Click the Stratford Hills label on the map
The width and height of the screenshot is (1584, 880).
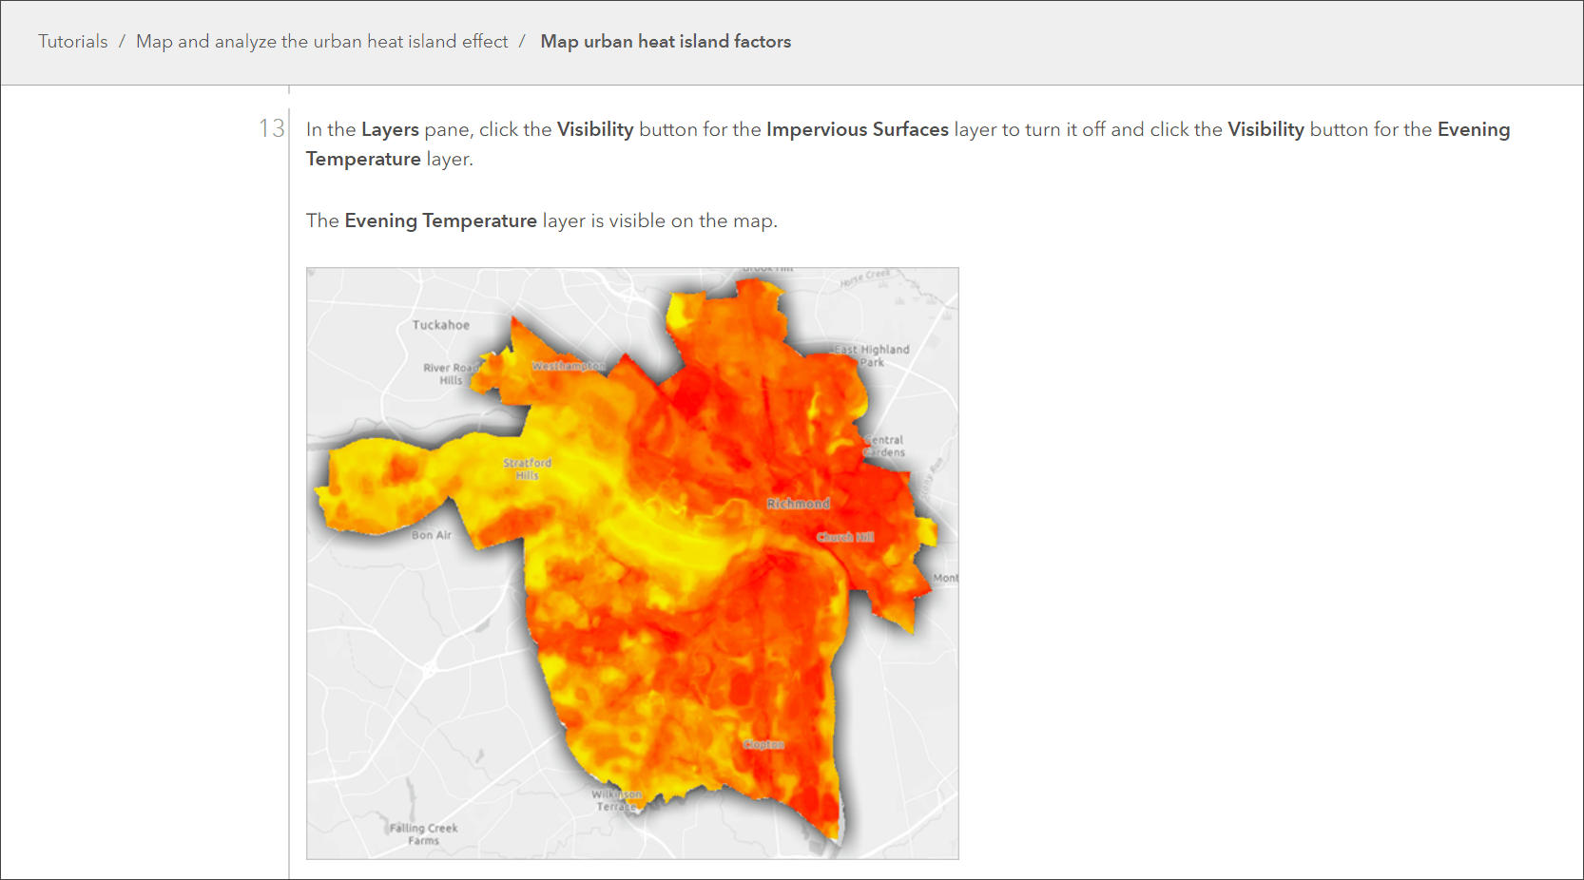click(530, 469)
